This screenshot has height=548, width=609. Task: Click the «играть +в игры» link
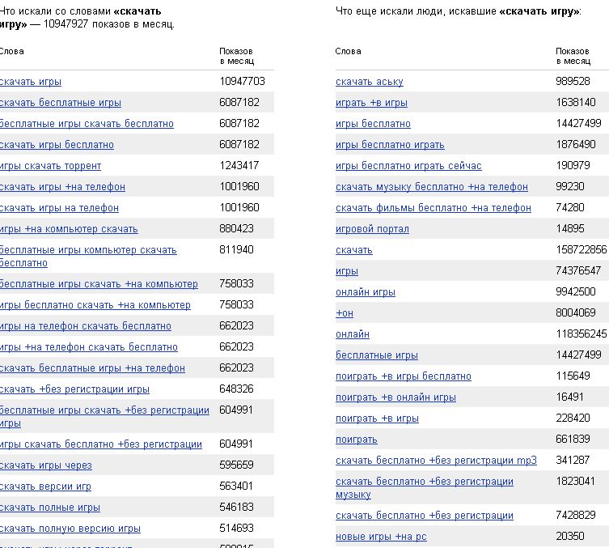(x=371, y=103)
